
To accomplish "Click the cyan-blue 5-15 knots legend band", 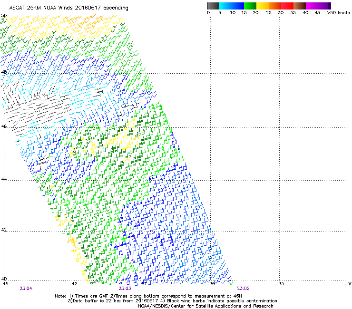I will click(232, 6).
